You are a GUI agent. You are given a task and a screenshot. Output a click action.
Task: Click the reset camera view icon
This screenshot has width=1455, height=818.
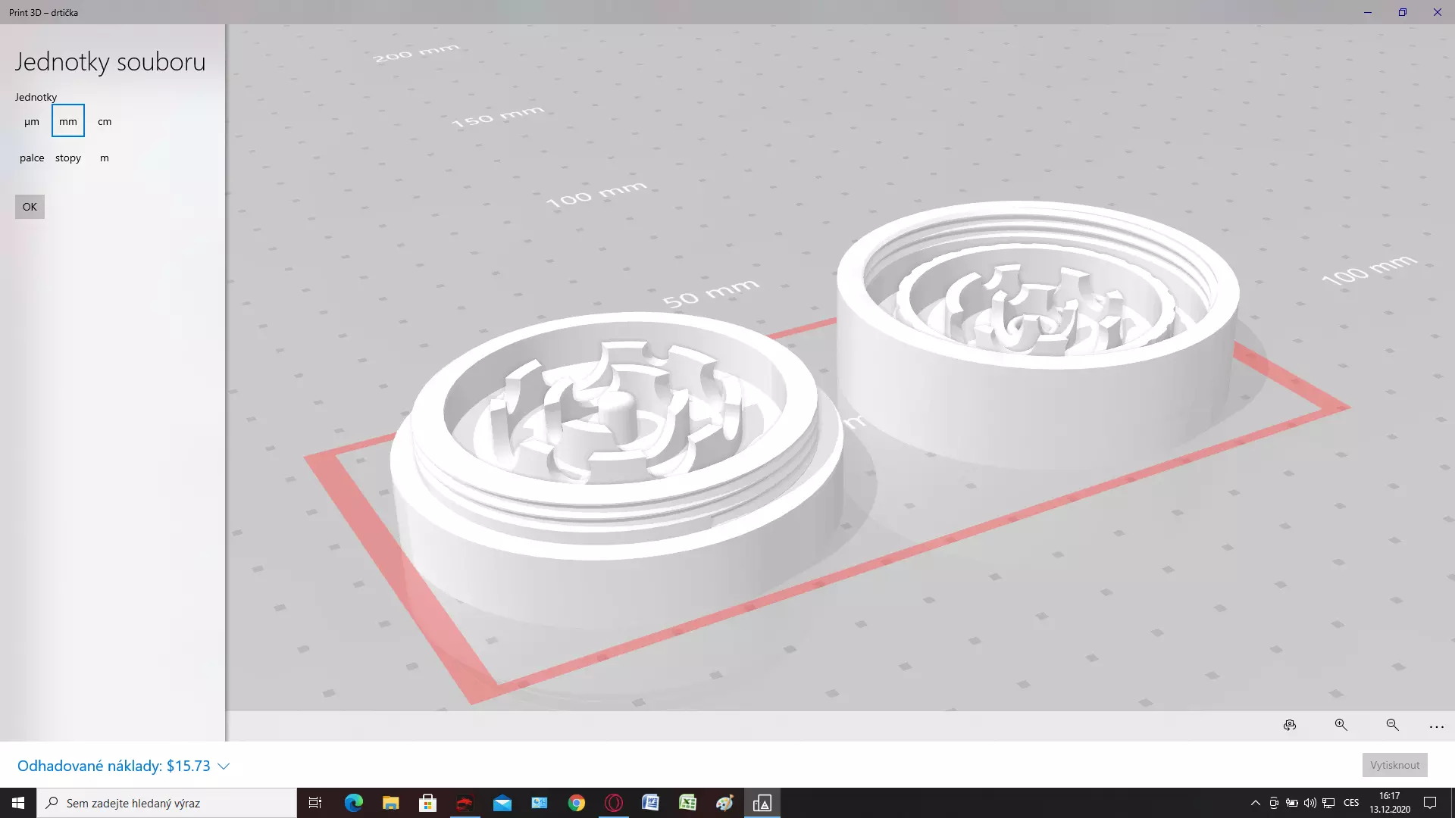pos(1290,725)
